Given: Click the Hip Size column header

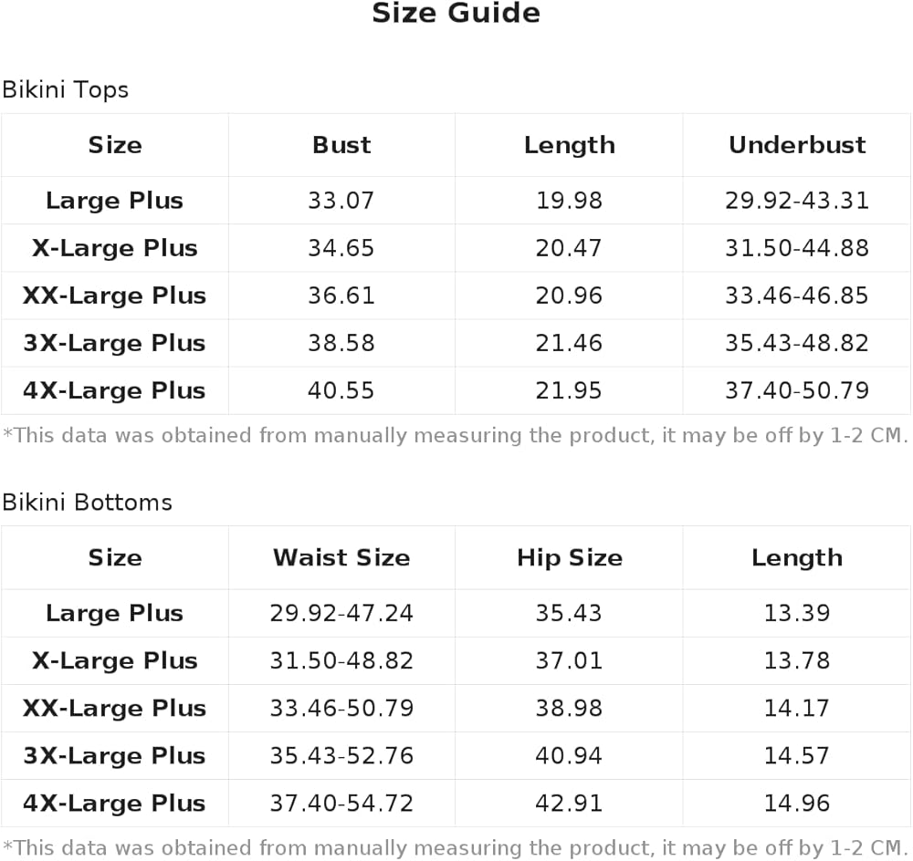Looking at the screenshot, I should (x=570, y=557).
